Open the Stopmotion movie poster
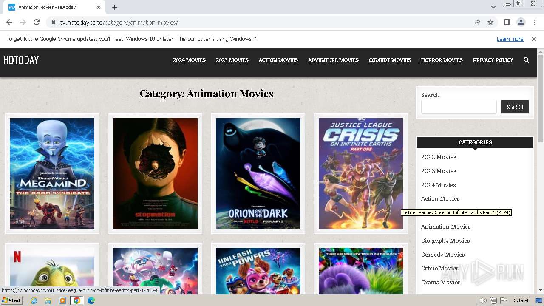 coord(155,173)
